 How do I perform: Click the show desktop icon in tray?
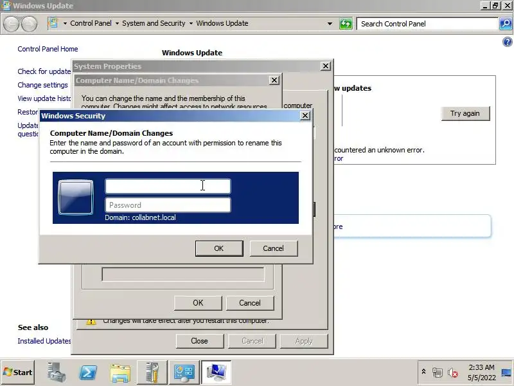tap(506, 372)
